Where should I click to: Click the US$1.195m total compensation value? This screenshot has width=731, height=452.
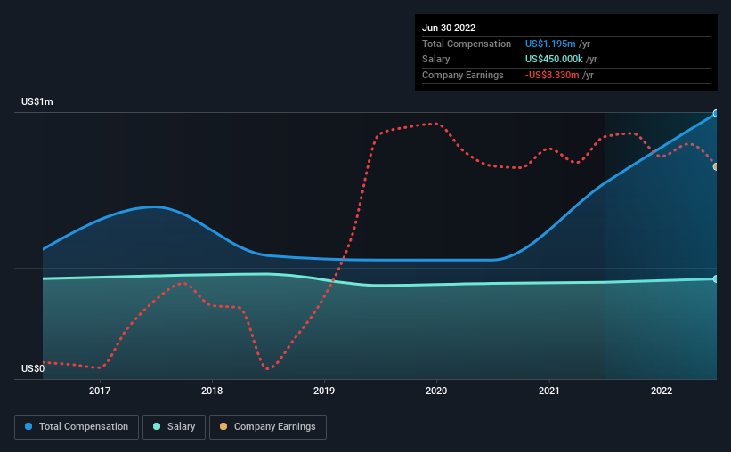click(x=550, y=44)
